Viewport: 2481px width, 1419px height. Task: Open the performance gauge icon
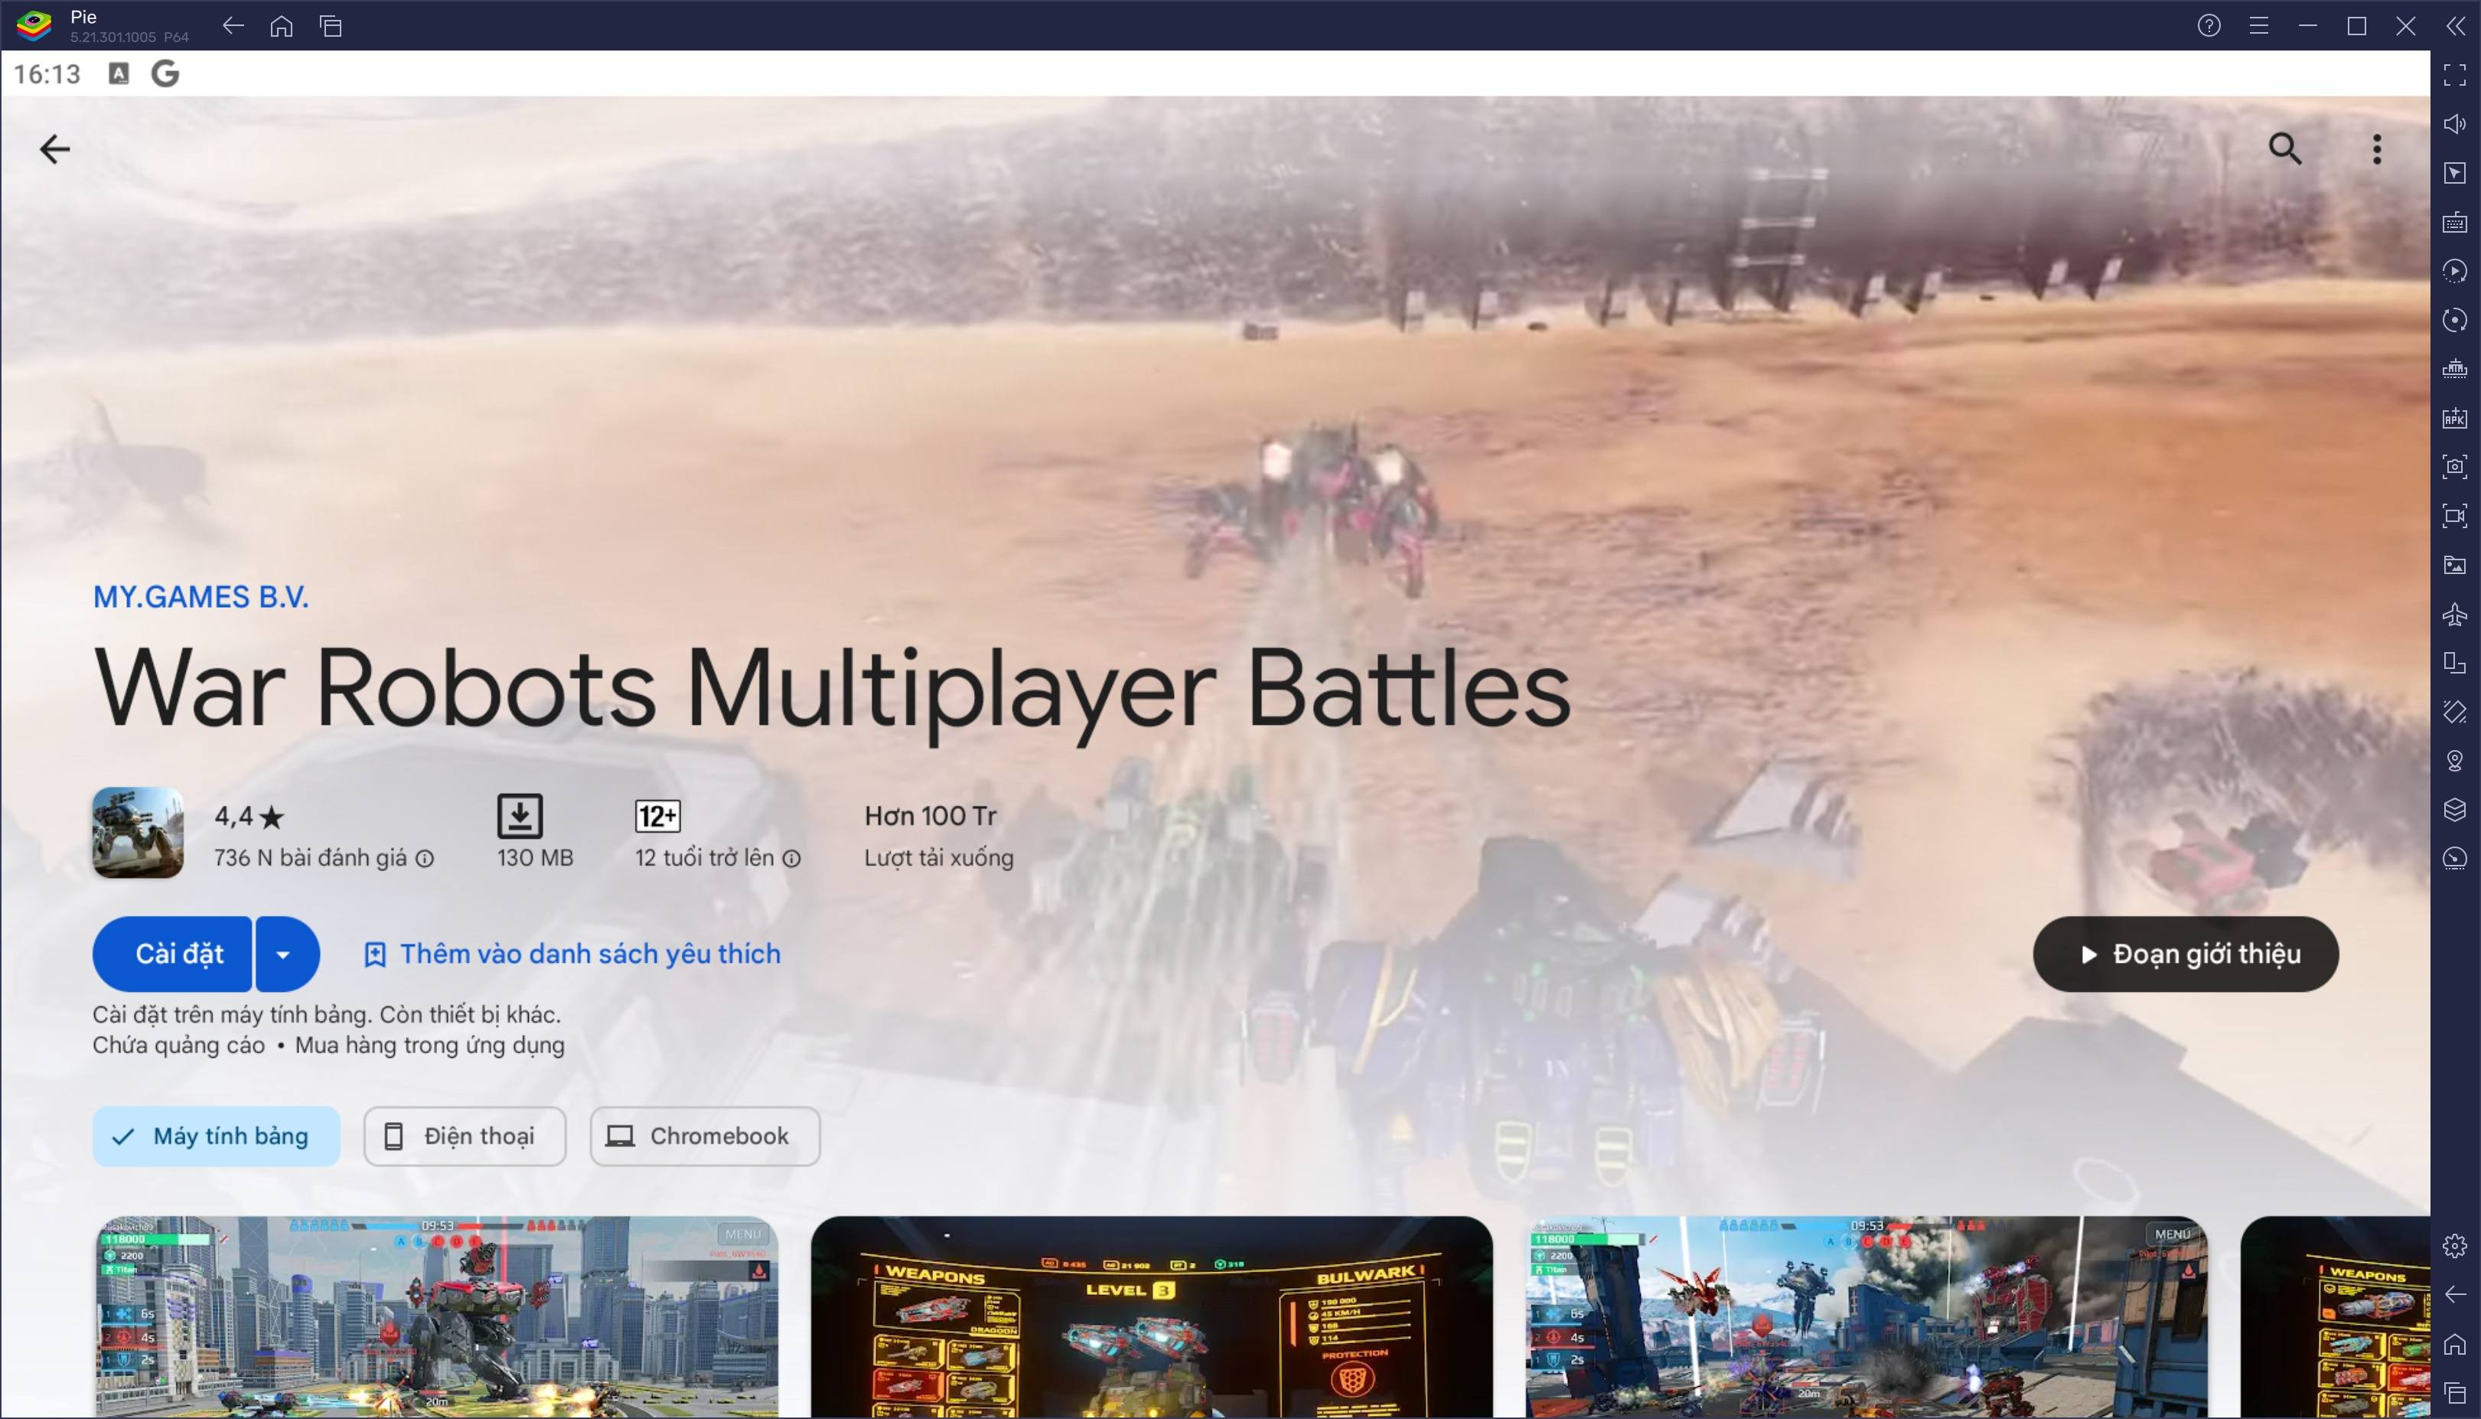point(2455,858)
